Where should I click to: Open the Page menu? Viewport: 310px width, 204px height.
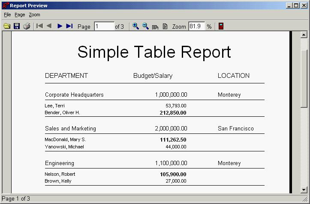pyautogui.click(x=20, y=15)
